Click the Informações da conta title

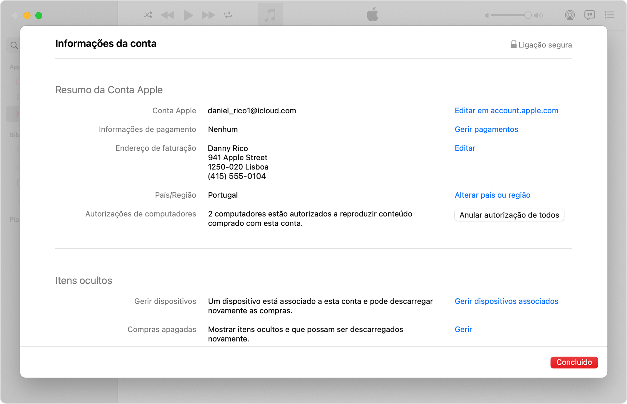[x=106, y=44]
